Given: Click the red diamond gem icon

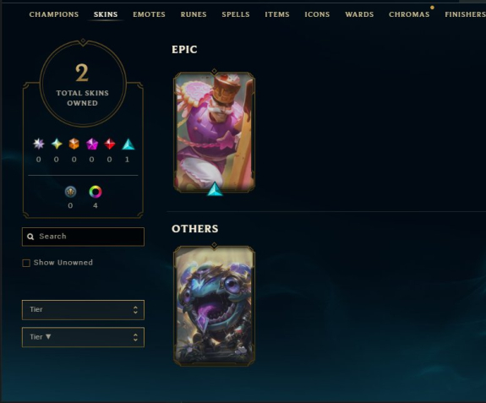Looking at the screenshot, I should pos(109,144).
